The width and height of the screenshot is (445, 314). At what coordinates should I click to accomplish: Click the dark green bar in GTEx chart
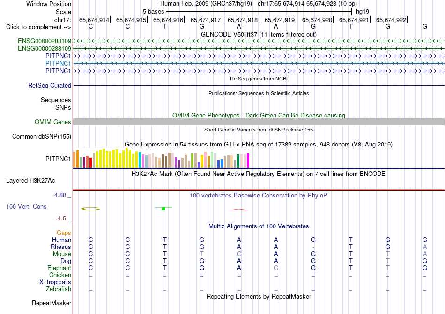click(238, 161)
